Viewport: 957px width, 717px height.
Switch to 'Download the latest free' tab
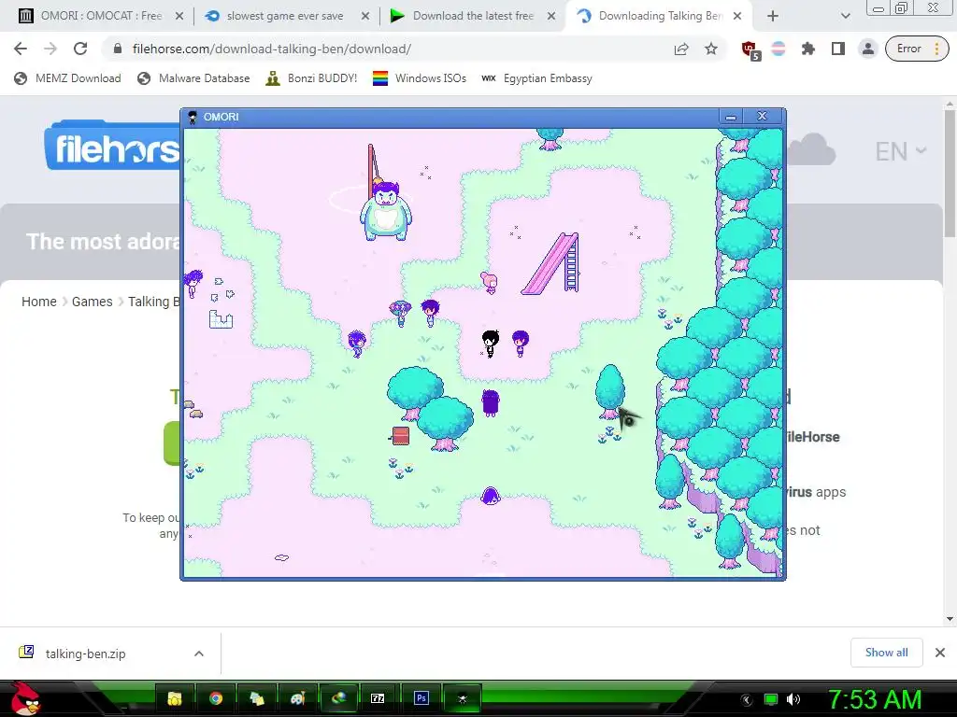pyautogui.click(x=473, y=16)
